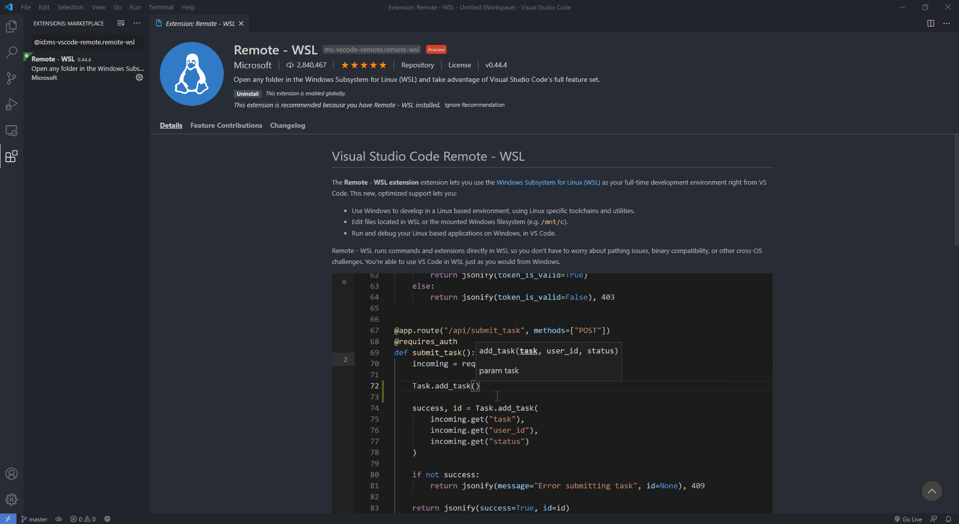This screenshot has height=524, width=959.
Task: Open Manage settings gear in activity bar
Action: click(x=11, y=499)
